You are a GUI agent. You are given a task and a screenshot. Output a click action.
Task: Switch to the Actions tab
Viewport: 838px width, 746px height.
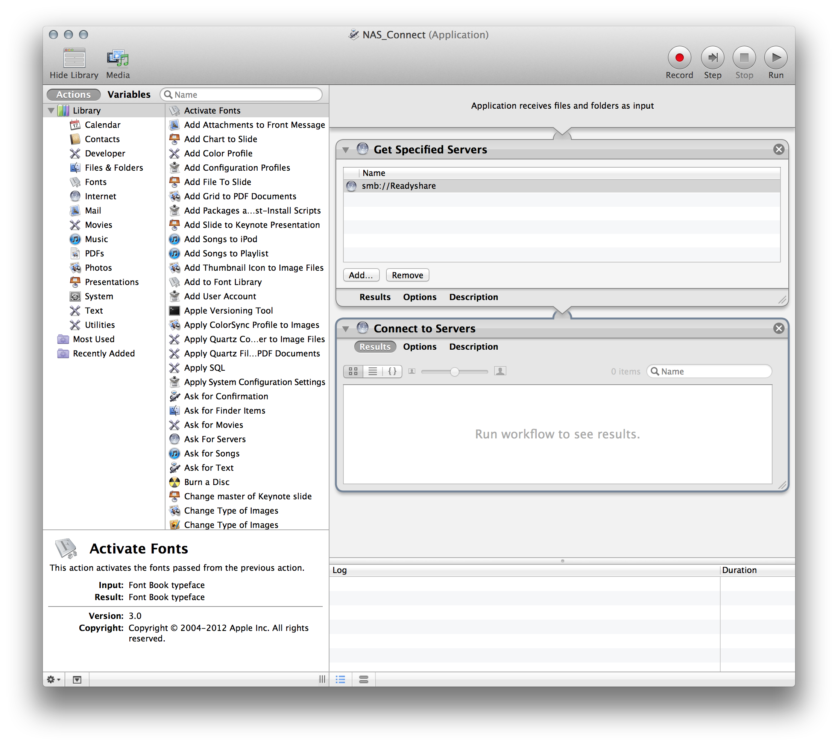(73, 95)
